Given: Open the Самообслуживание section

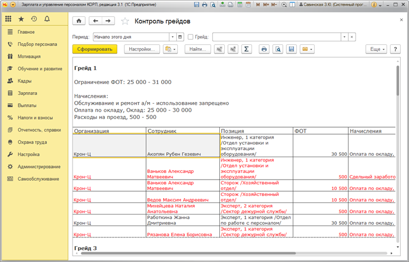Looking at the screenshot, I should pos(35,179).
